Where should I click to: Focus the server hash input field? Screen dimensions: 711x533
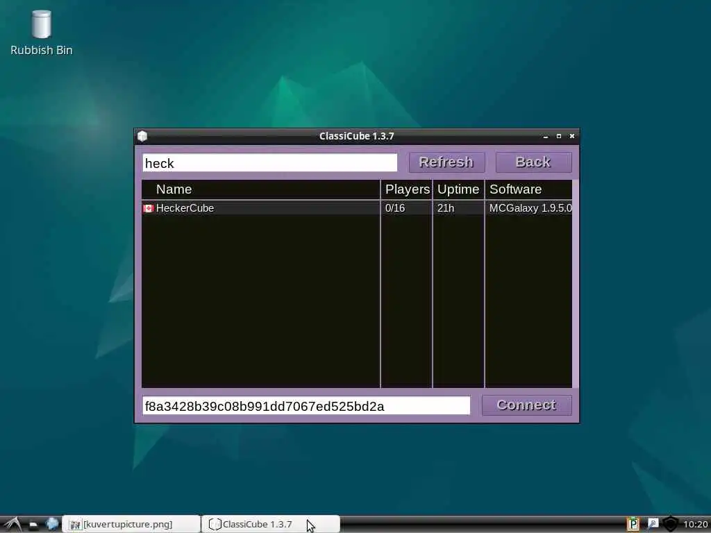(x=306, y=405)
